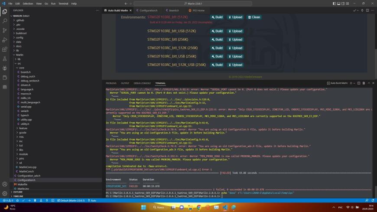Viewport: 377px width, 212px height.
Task: Switch to the Output panel tab
Action: pos(125,83)
